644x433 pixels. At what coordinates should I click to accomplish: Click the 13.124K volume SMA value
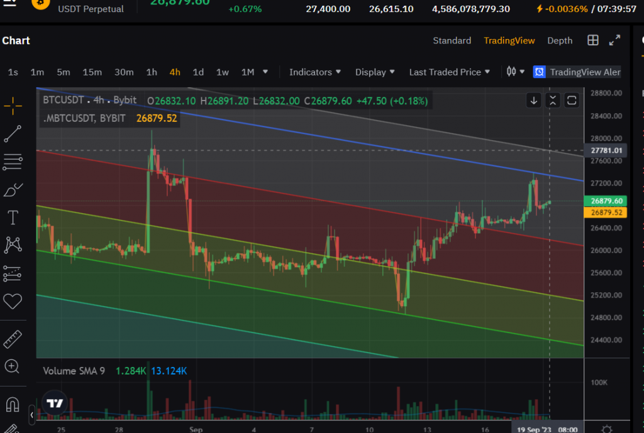click(169, 371)
